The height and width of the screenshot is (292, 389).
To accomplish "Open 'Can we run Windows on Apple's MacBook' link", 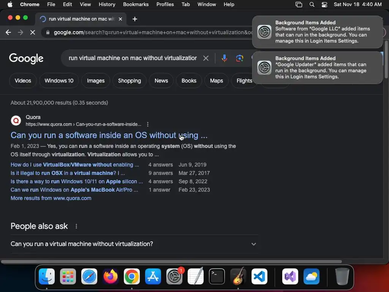I will [x=74, y=190].
